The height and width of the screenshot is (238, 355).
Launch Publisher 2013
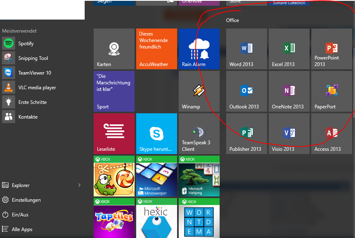(246, 134)
